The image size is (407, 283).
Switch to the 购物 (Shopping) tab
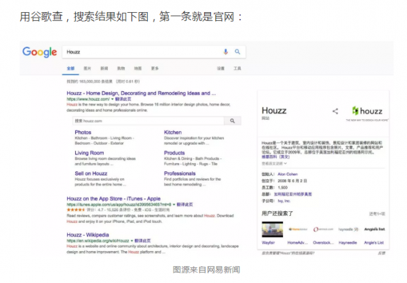(121, 68)
